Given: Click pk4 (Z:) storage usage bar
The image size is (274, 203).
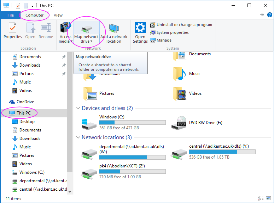Looking at the screenshot, I should [x=132, y=172].
